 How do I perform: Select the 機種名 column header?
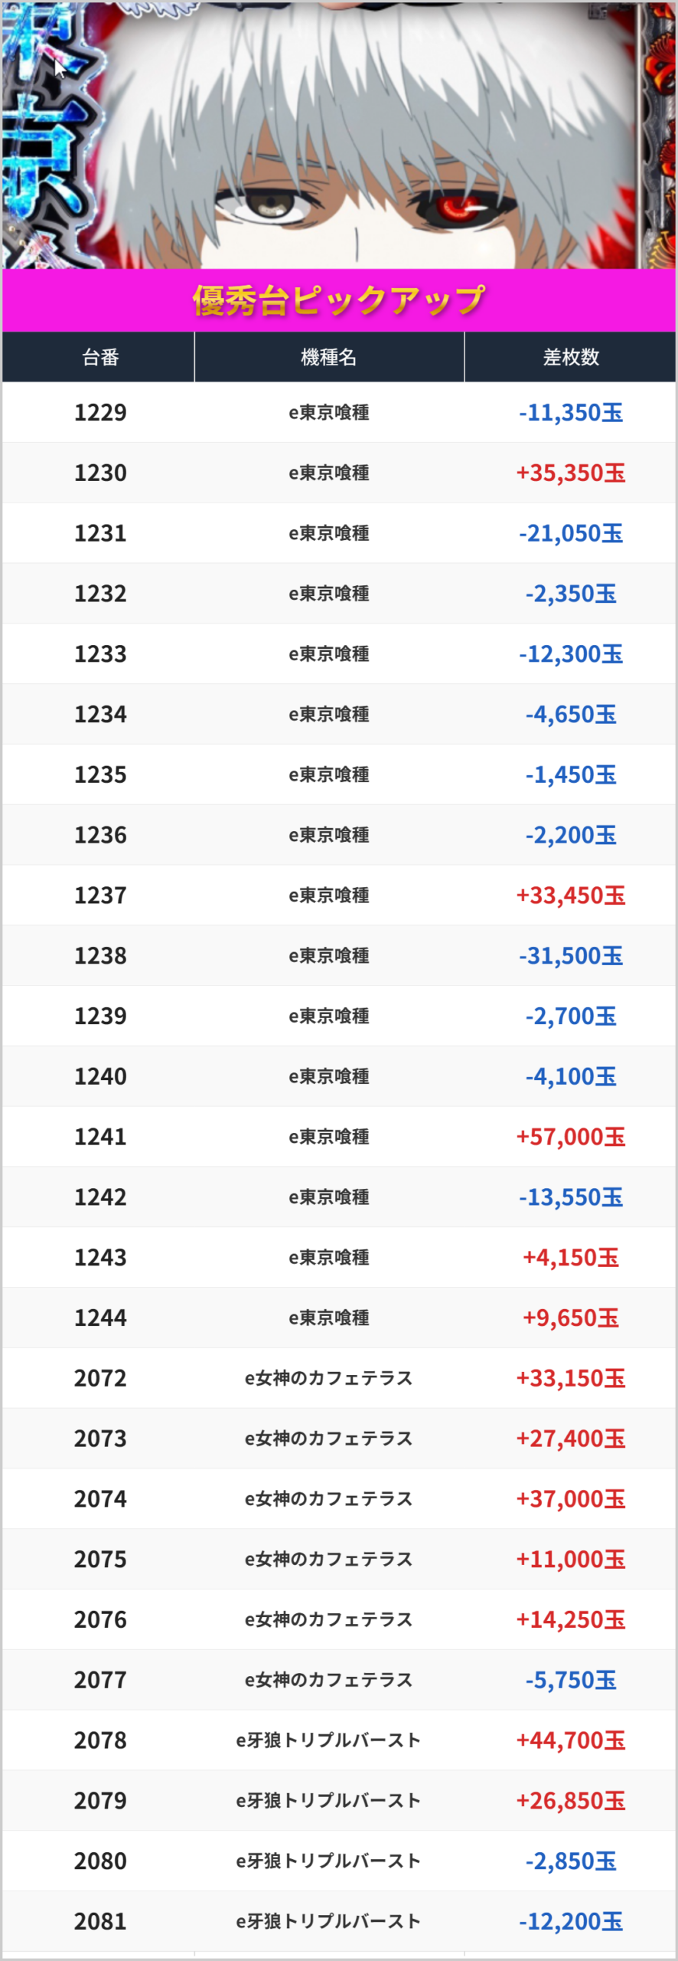(329, 357)
